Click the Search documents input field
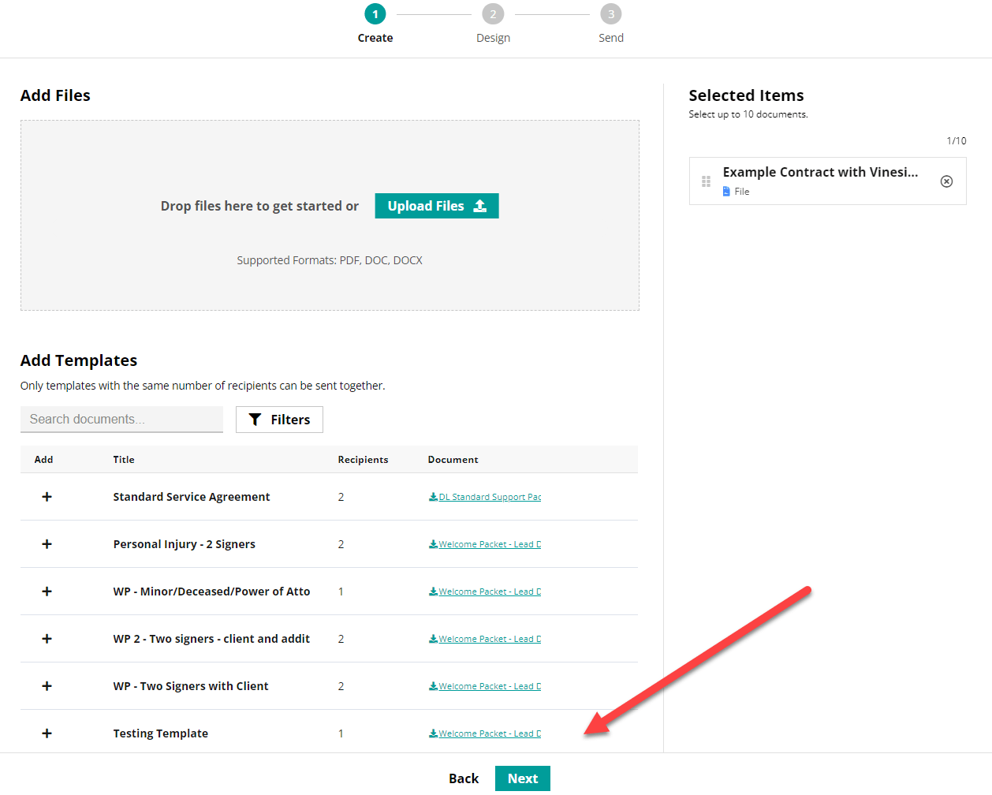The height and width of the screenshot is (795, 992). coord(121,419)
